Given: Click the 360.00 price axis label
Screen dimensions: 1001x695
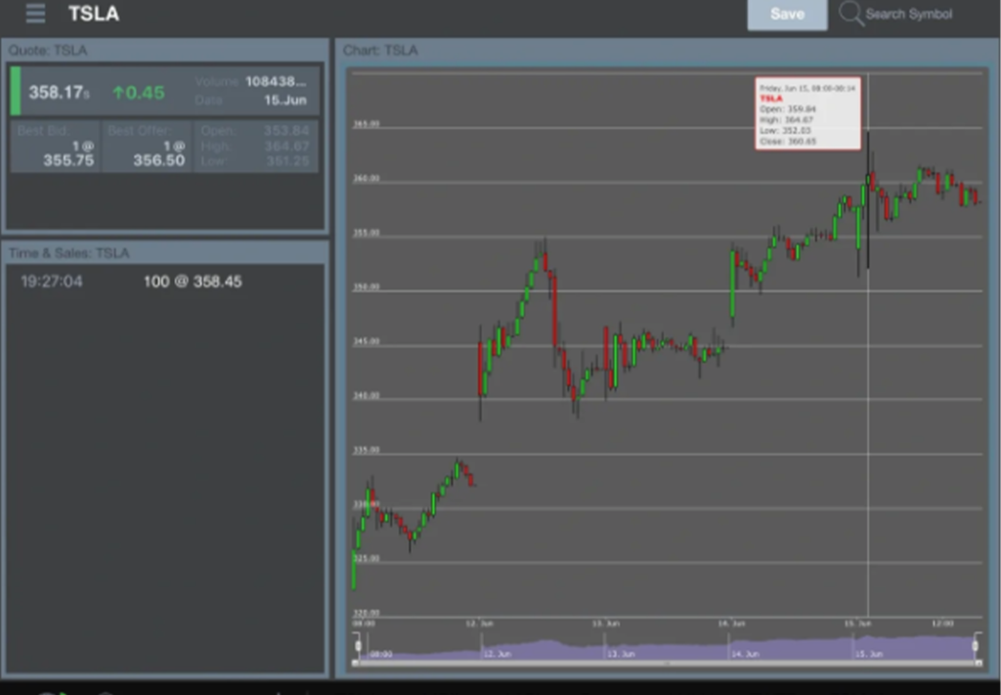Looking at the screenshot, I should click(x=366, y=178).
